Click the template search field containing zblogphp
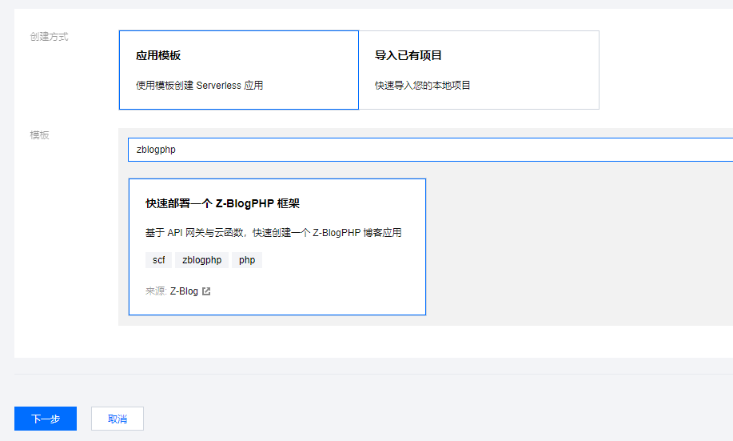This screenshot has width=733, height=441. [x=431, y=150]
